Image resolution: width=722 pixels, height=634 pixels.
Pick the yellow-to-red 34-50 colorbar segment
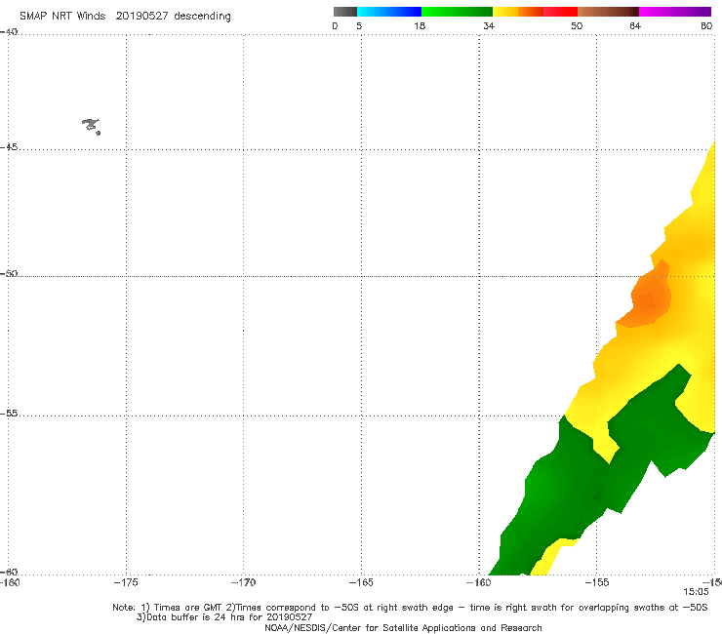point(535,12)
